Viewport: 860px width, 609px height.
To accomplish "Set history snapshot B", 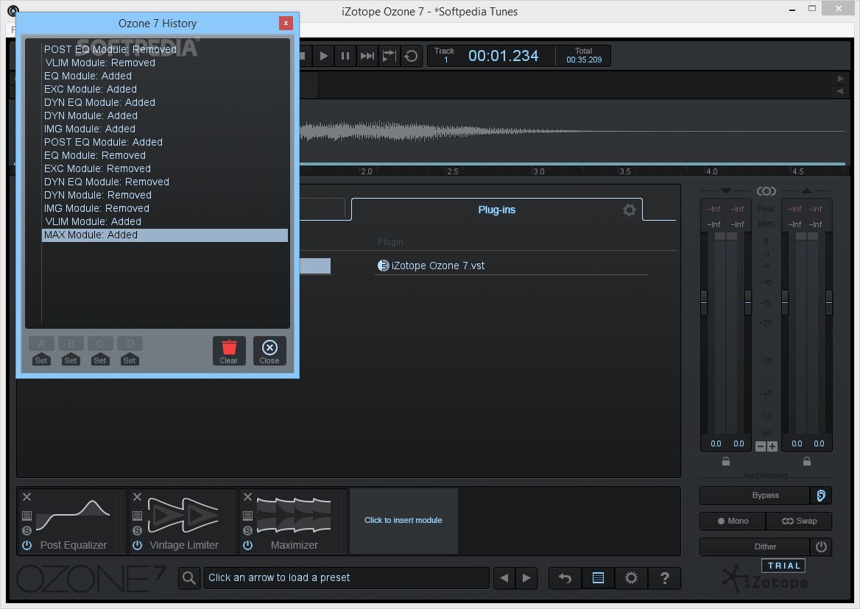I will [71, 360].
